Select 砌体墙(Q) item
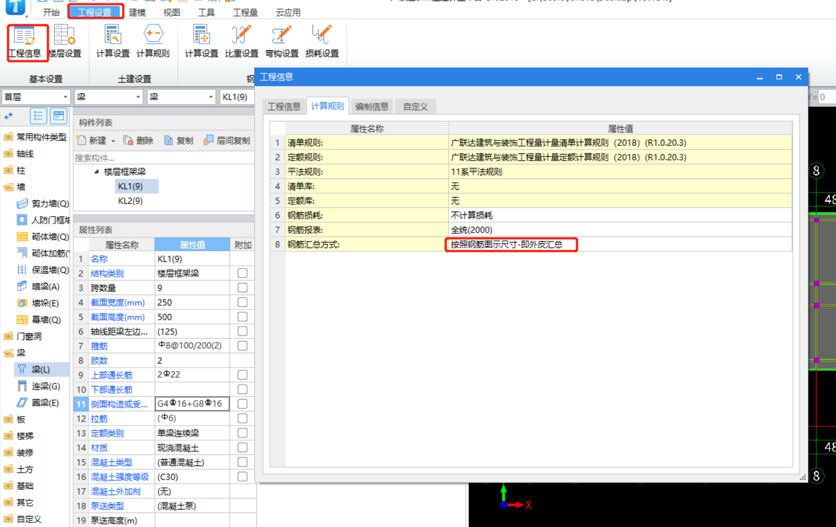Image resolution: width=836 pixels, height=527 pixels. pos(43,237)
